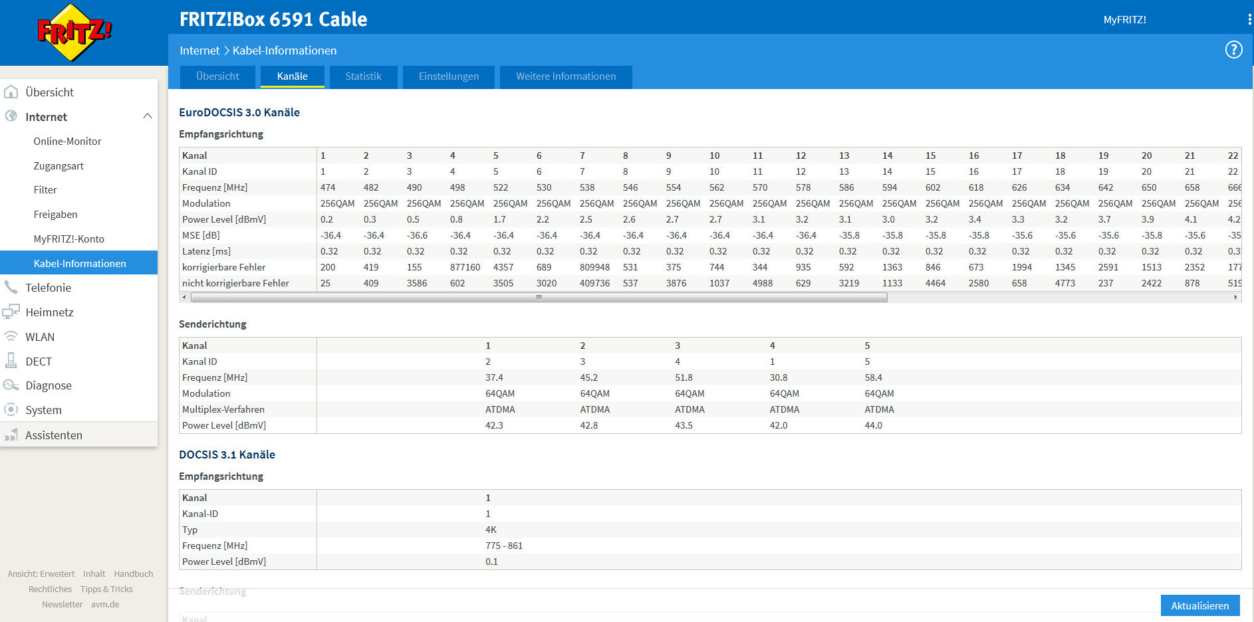Image resolution: width=1254 pixels, height=622 pixels.
Task: Click the Typ value 4K
Action: point(491,530)
